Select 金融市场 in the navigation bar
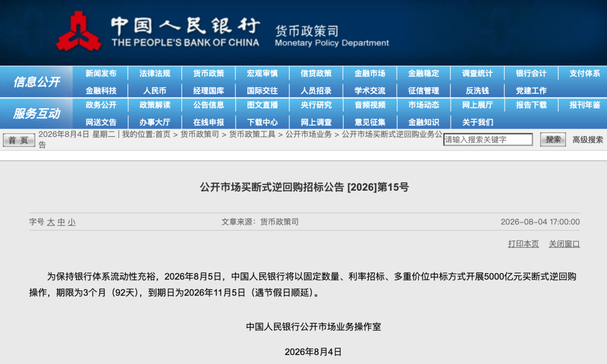Image resolution: width=607 pixels, height=364 pixels. pos(370,73)
